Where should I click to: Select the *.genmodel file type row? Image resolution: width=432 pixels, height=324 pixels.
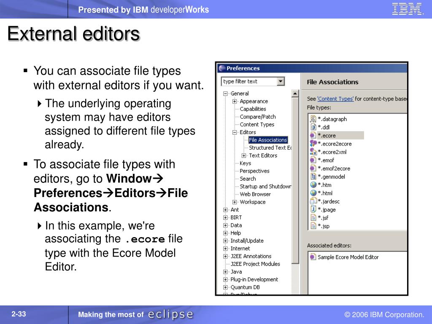point(331,177)
